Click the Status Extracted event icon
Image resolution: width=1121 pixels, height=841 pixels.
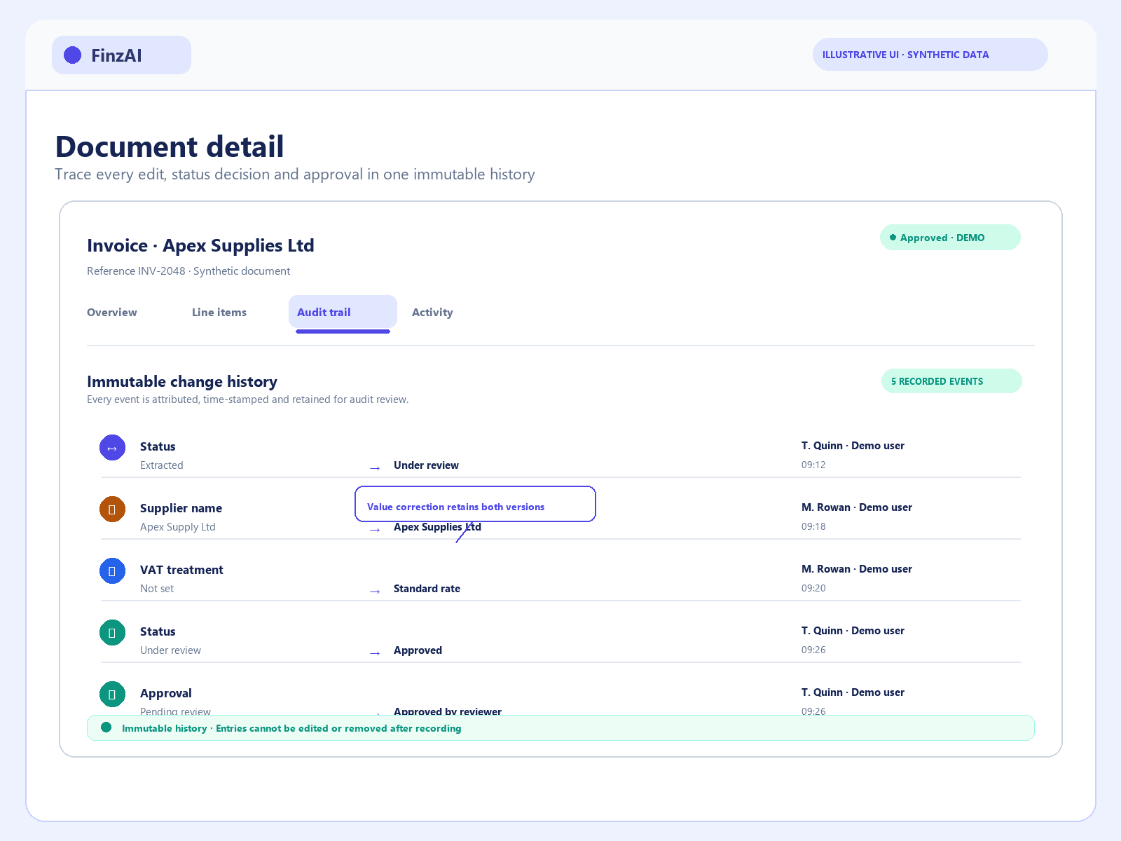coord(112,448)
